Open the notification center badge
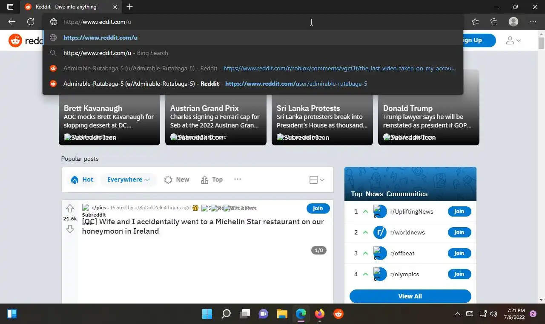The image size is (545, 324). pos(533,314)
